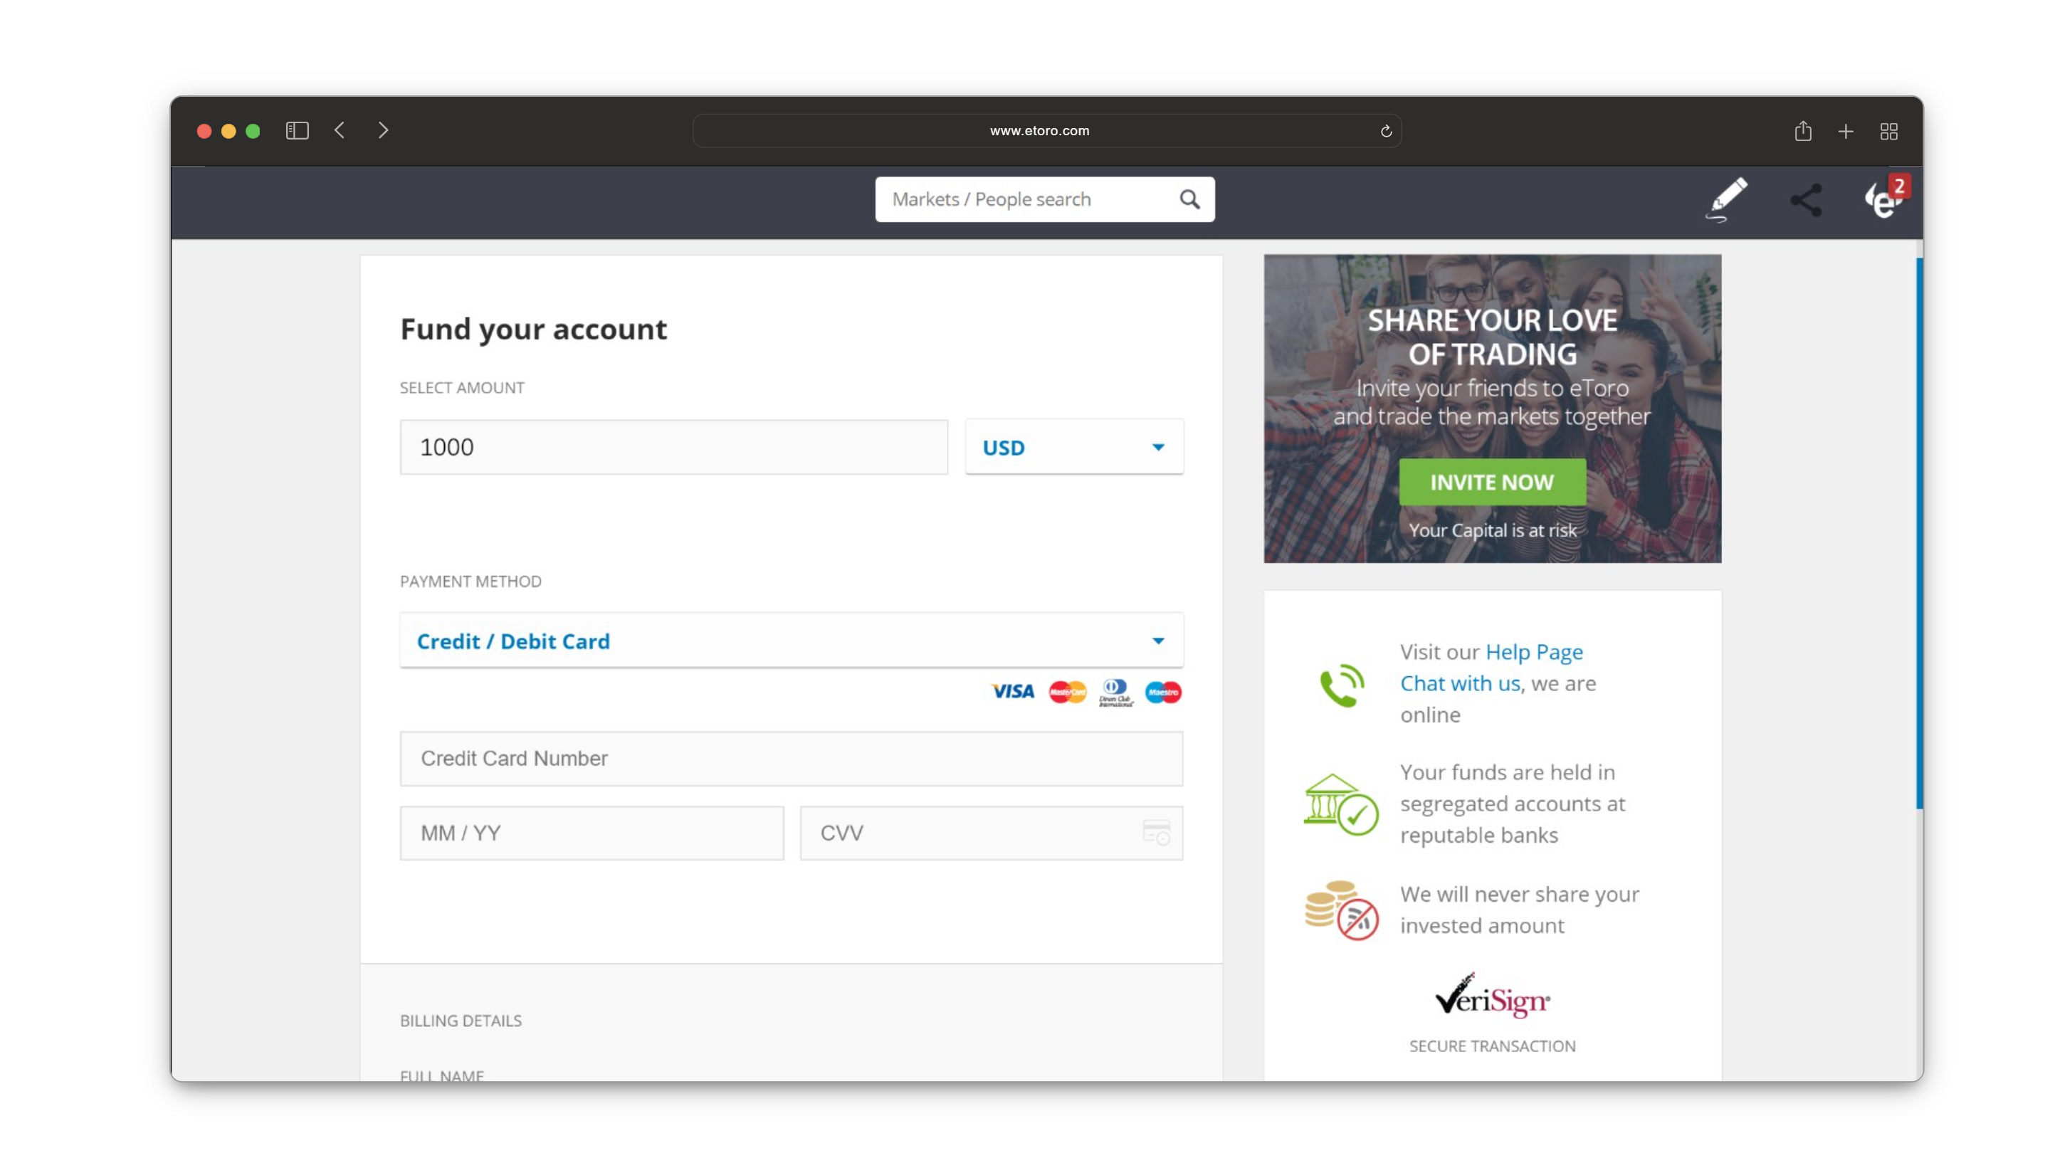Expand the Credit / Debit Card dropdown
Image resolution: width=2050 pixels, height=1153 pixels.
pyautogui.click(x=791, y=641)
